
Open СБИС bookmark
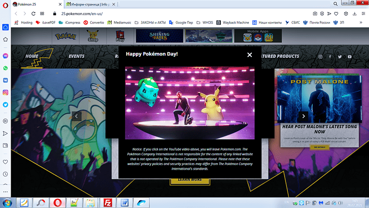292,22
